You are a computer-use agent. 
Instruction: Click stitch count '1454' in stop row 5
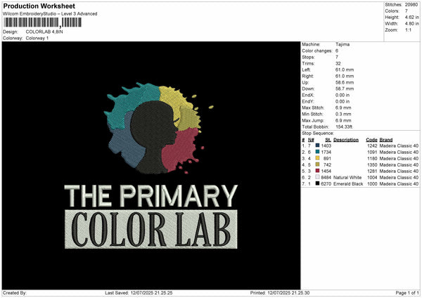coord(326,171)
